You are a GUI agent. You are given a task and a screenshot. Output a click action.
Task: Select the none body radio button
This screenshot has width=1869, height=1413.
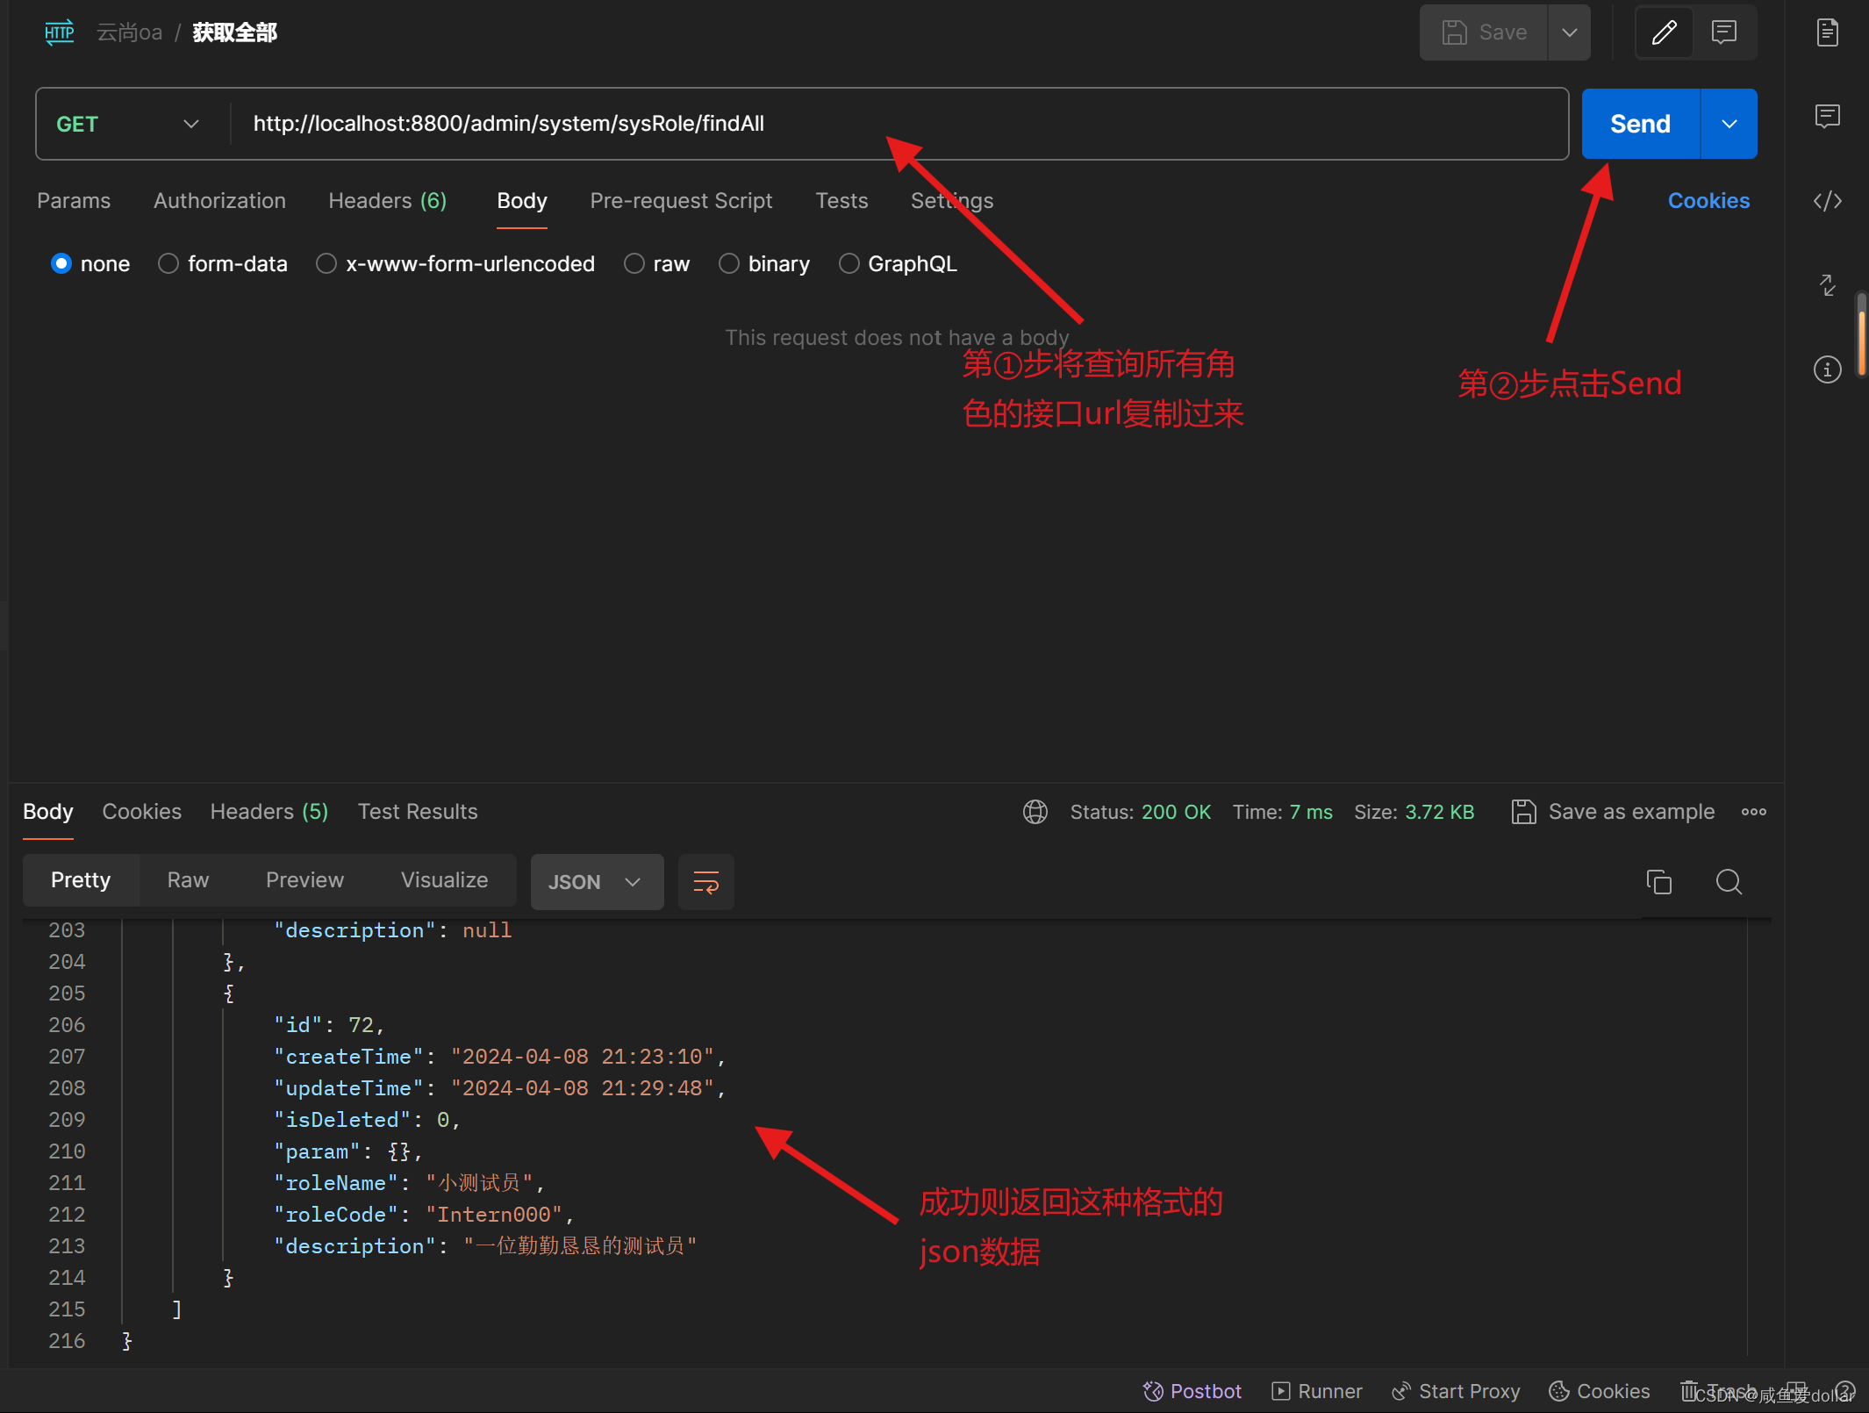(x=61, y=263)
